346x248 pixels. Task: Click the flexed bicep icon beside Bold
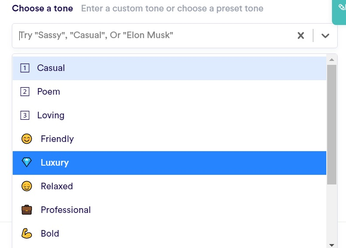click(x=27, y=234)
